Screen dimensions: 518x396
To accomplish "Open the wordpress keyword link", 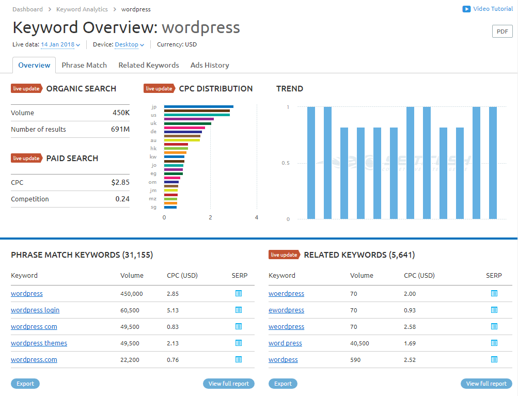I will 27,293.
